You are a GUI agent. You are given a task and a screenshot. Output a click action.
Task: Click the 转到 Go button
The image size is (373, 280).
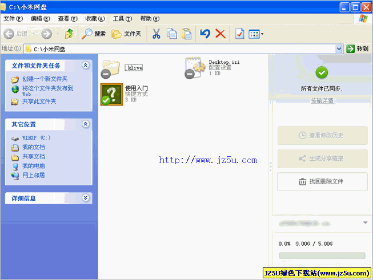tap(358, 49)
